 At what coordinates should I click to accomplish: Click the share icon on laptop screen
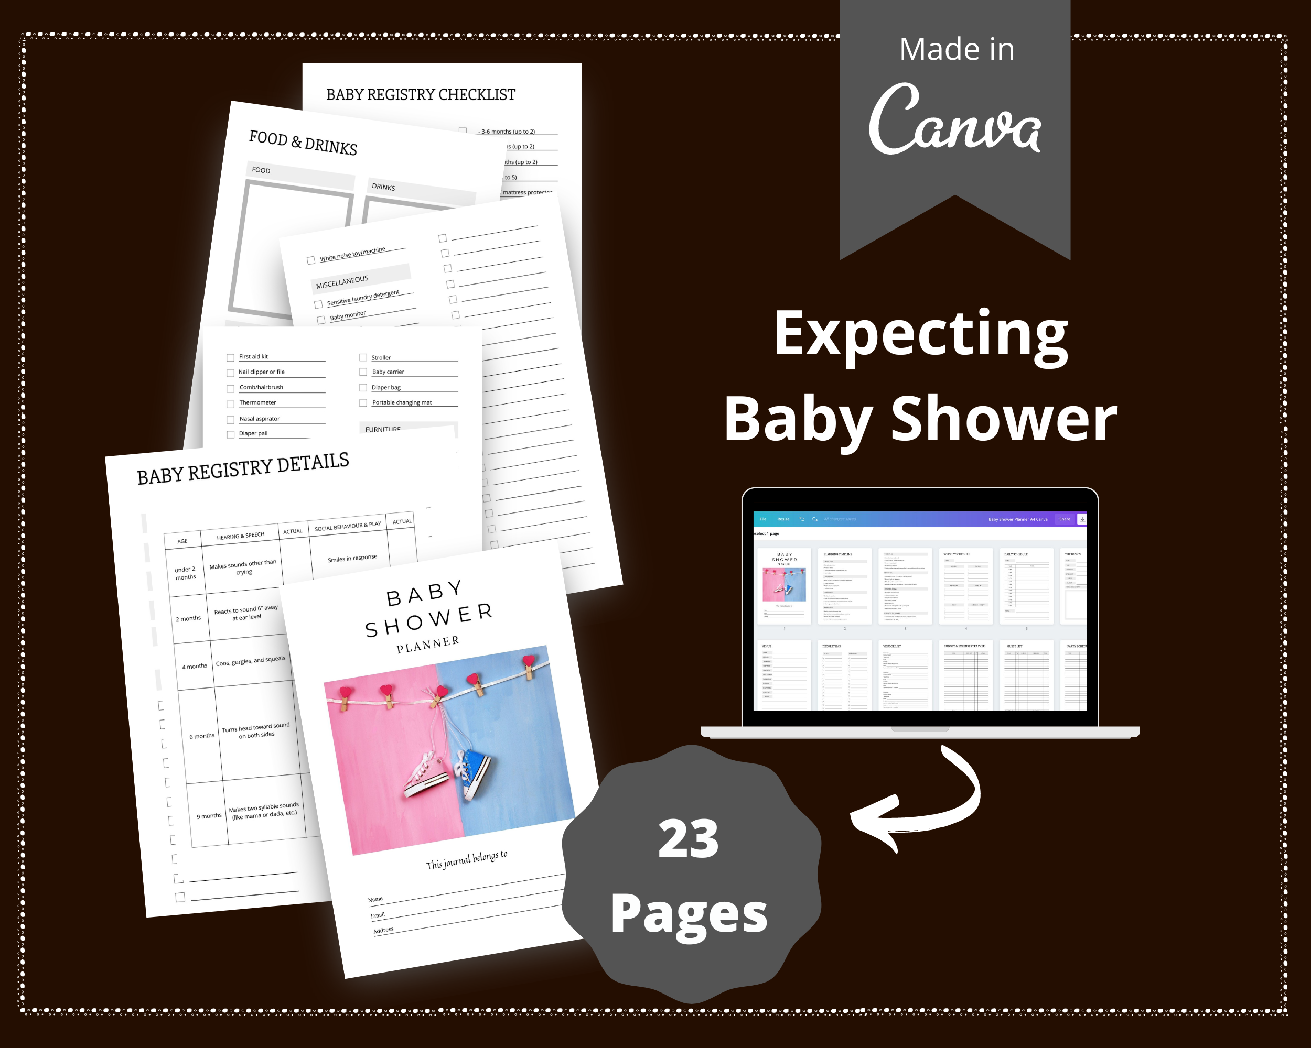1065,519
